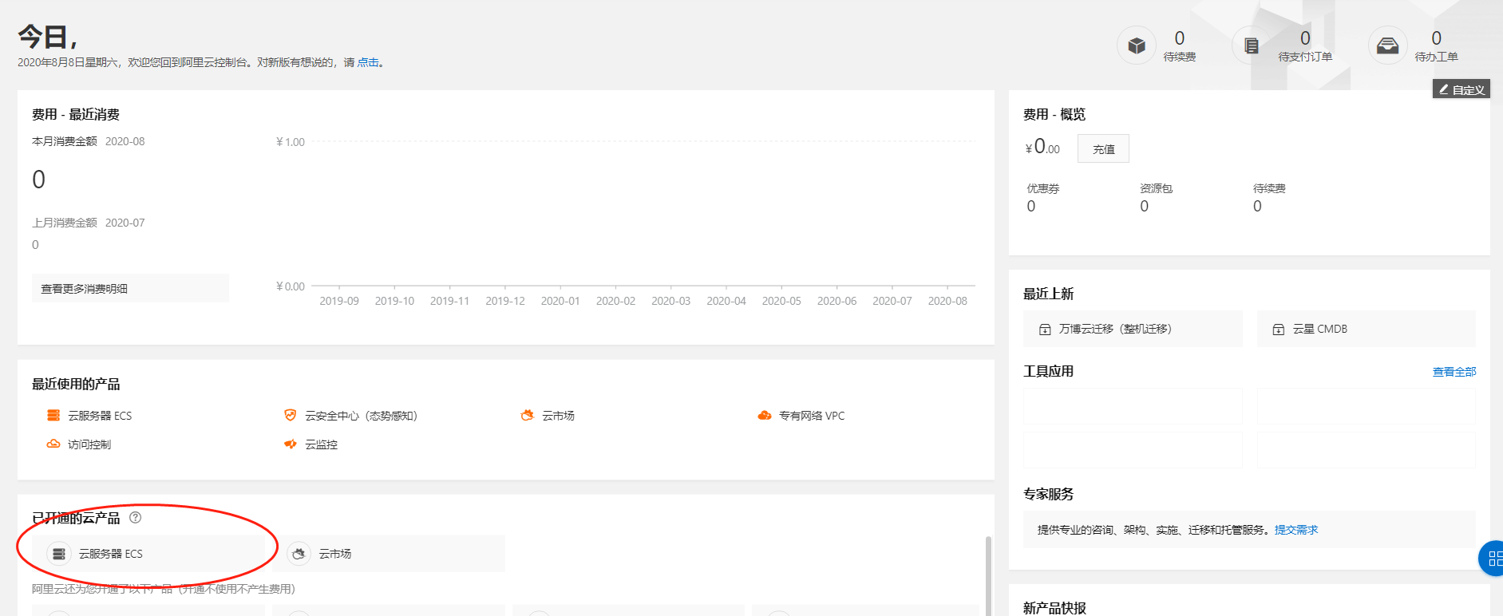
Task: Open 云星 CMDB card
Action: click(1366, 329)
